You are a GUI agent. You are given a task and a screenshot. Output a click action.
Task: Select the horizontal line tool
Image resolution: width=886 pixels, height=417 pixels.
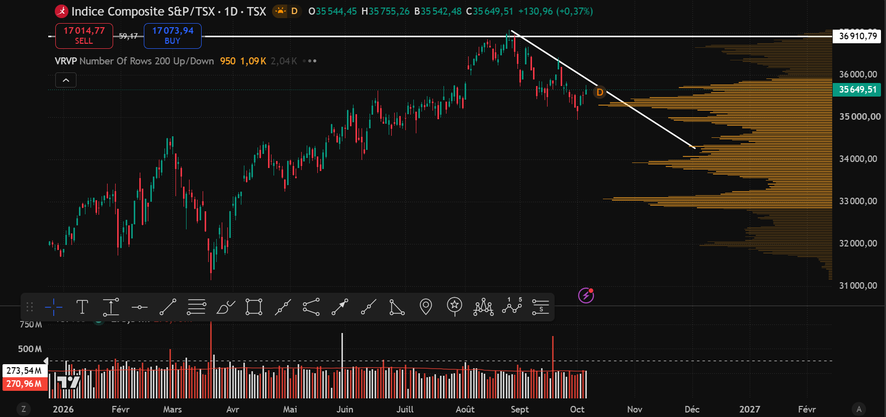point(139,307)
